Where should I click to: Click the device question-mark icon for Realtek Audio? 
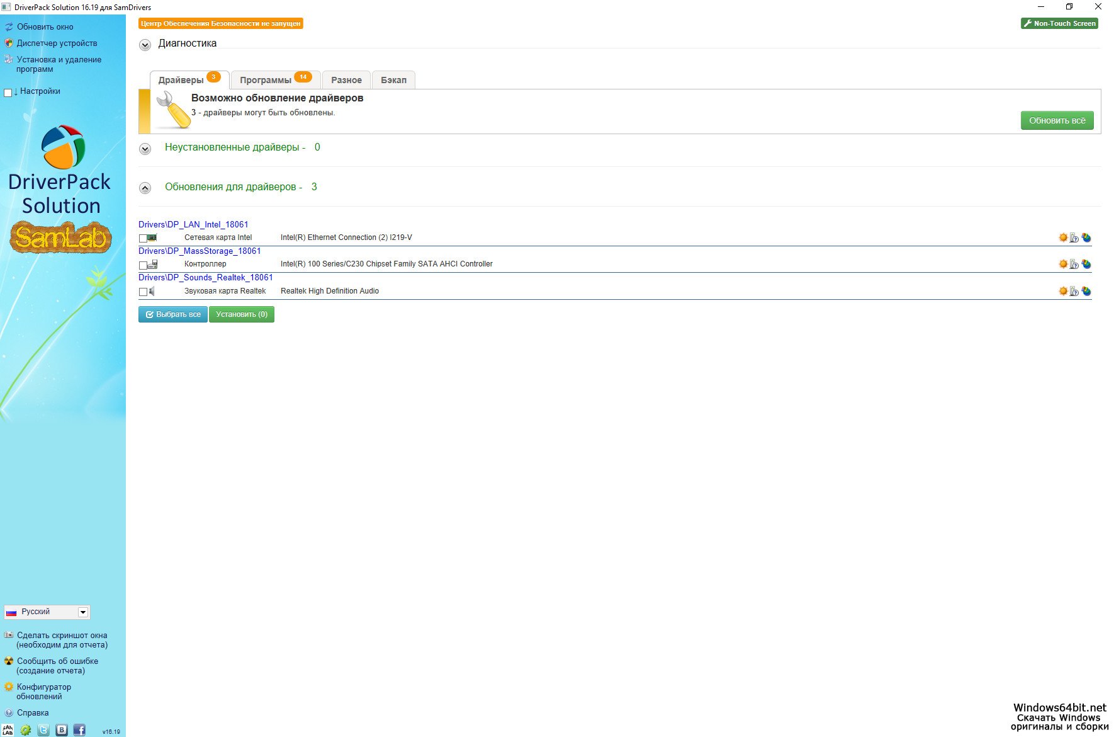(1074, 291)
